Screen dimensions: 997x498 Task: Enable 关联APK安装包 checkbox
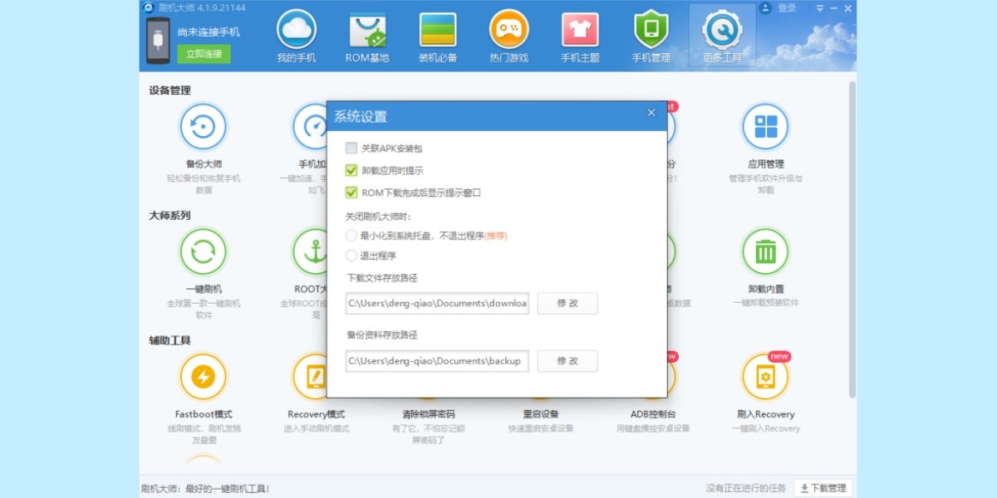click(x=351, y=149)
